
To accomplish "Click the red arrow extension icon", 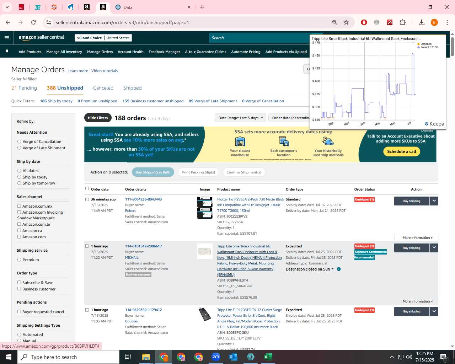I will coord(390,22).
